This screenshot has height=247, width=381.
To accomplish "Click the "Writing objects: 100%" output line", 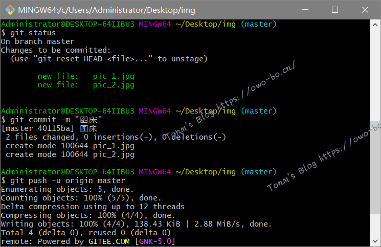I will point(136,224).
